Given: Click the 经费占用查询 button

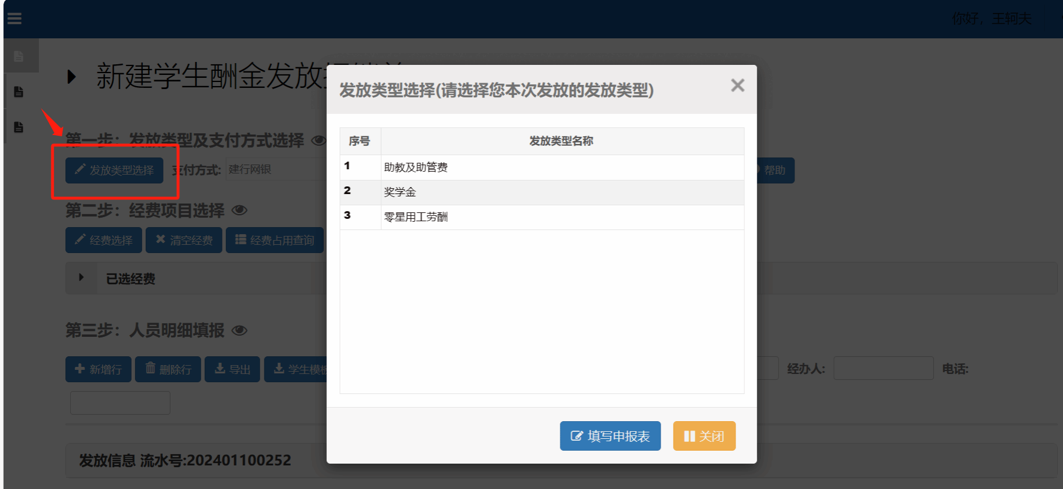Looking at the screenshot, I should (x=275, y=240).
